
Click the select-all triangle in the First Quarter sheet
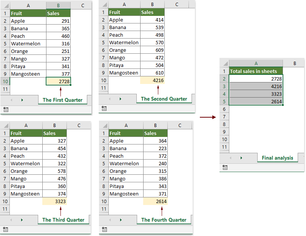point(5,5)
